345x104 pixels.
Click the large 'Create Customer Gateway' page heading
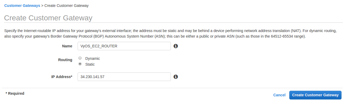48,18
